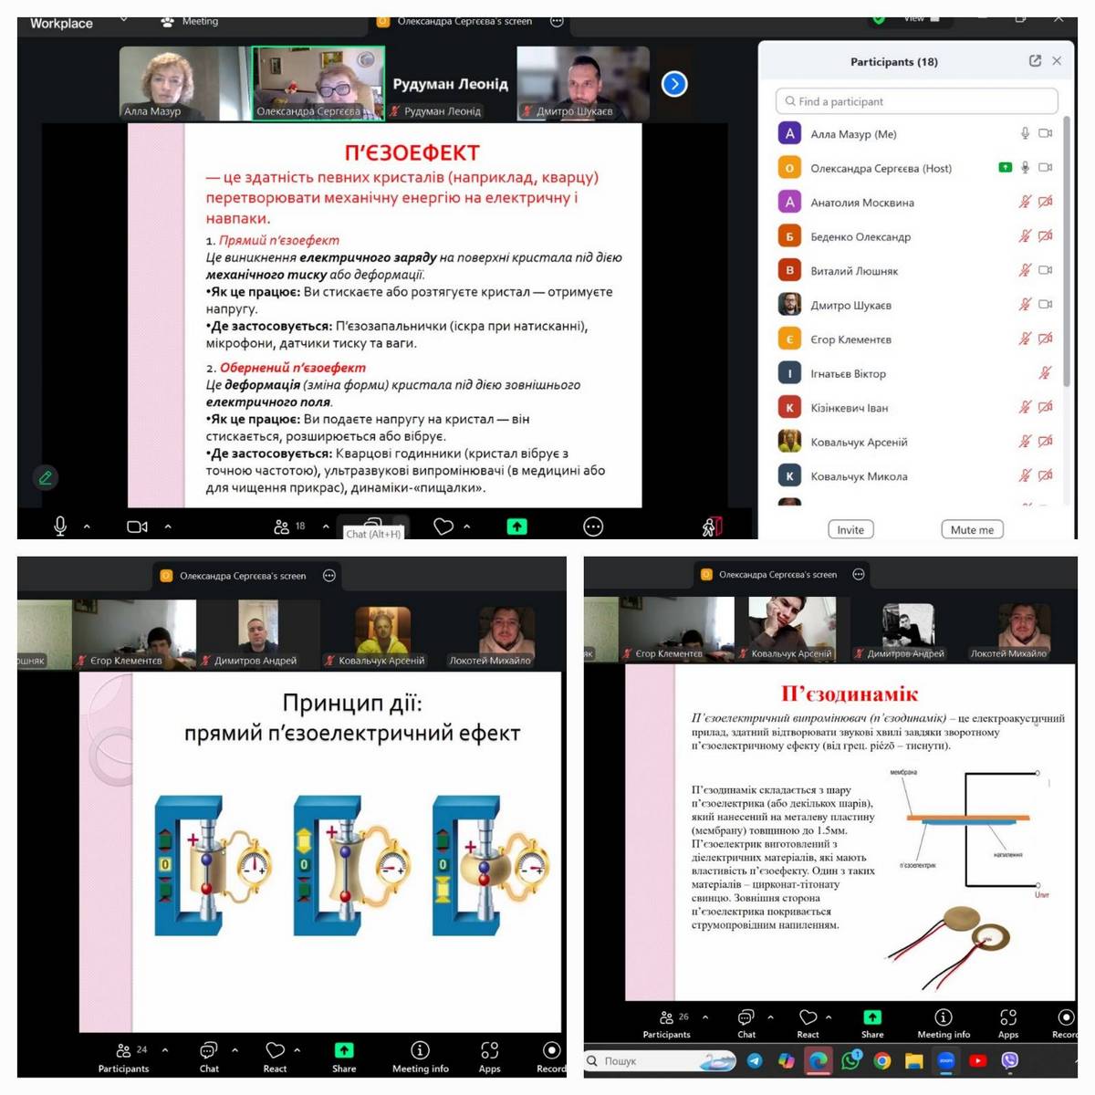The height and width of the screenshot is (1095, 1095).
Task: Expand audio options arrow next to microphone
Action: click(x=88, y=527)
